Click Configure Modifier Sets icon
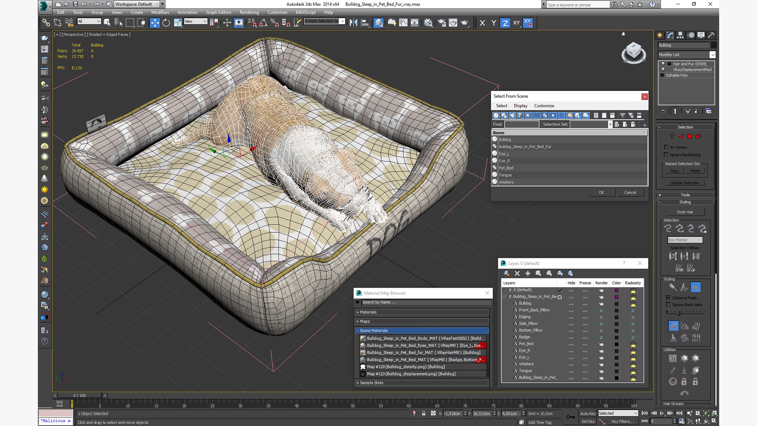Viewport: 757px width, 426px height. (x=709, y=111)
